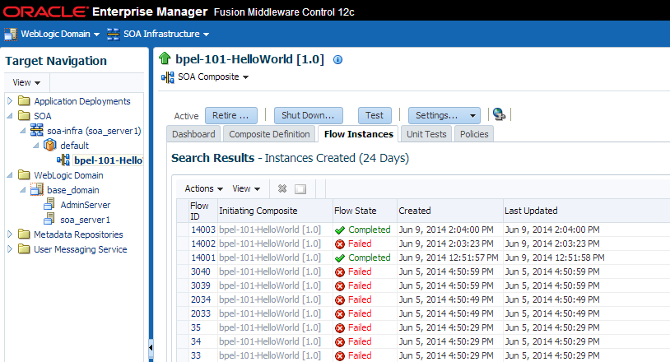
Task: Open flow ID 3040 link
Action: coord(200,271)
